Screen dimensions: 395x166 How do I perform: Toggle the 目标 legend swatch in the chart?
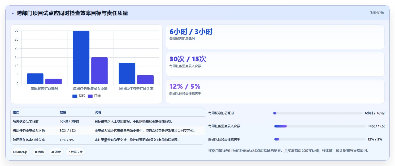click(90, 96)
